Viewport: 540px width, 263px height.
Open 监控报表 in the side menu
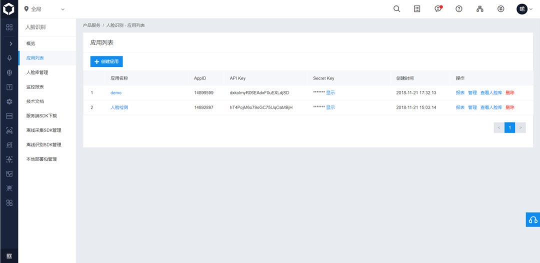click(x=47, y=87)
